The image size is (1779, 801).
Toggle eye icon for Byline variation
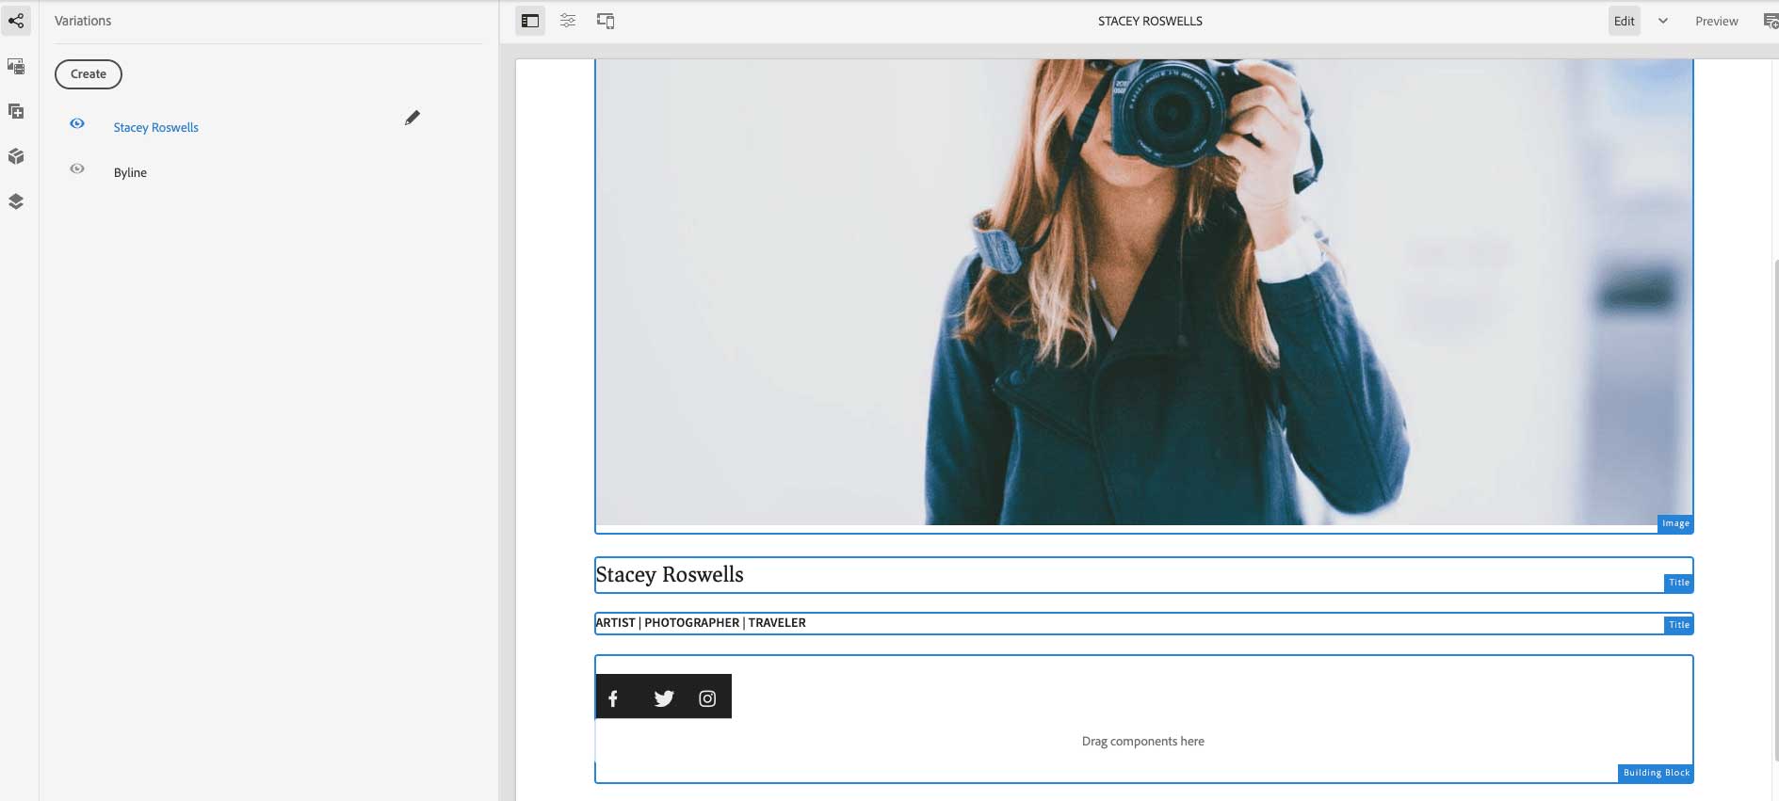pyautogui.click(x=77, y=169)
